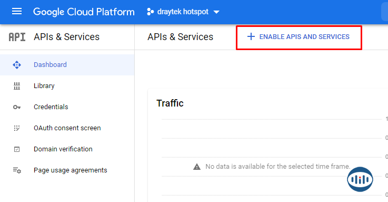
Task: Click the Traffic chart heading
Action: point(170,103)
